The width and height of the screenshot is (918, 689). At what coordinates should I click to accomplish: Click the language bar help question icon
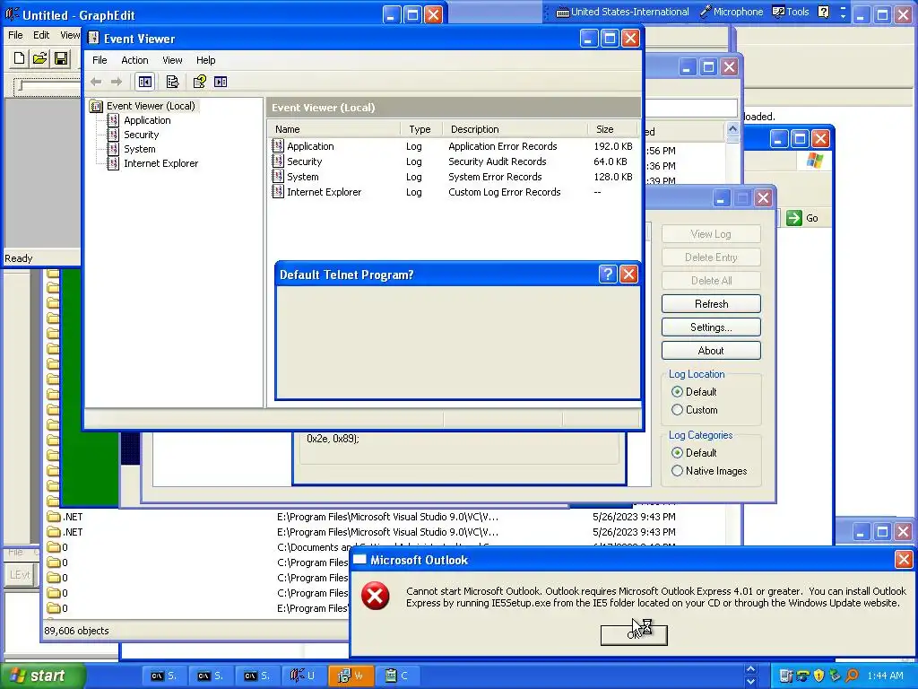(823, 12)
